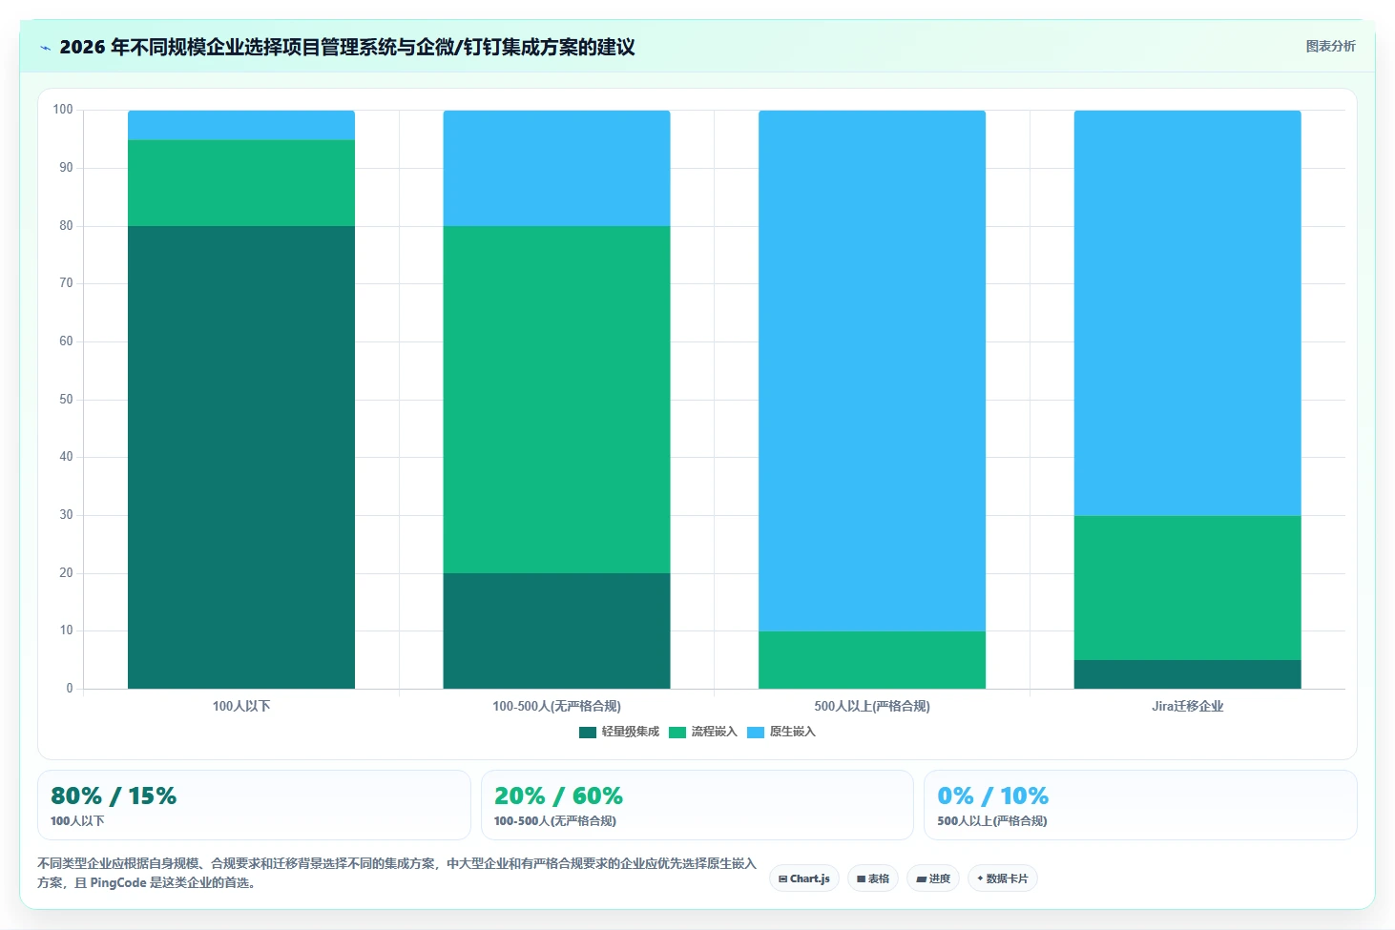Click the green 流程嵌入 legend swatch
The width and height of the screenshot is (1395, 930).
pyautogui.click(x=677, y=733)
